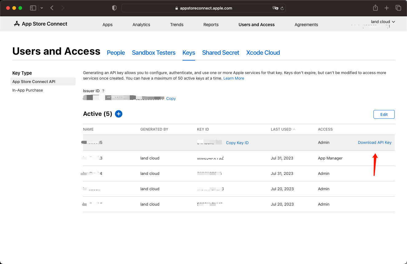The height and width of the screenshot is (264, 407).
Task: Sort by LAST USED column header
Action: [x=283, y=129]
